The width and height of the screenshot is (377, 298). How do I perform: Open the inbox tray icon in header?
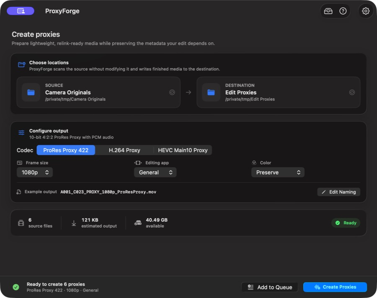point(328,11)
